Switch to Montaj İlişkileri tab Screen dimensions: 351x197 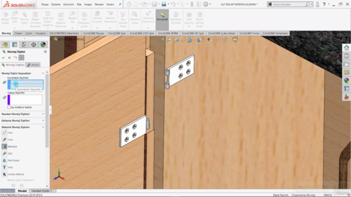[13, 65]
